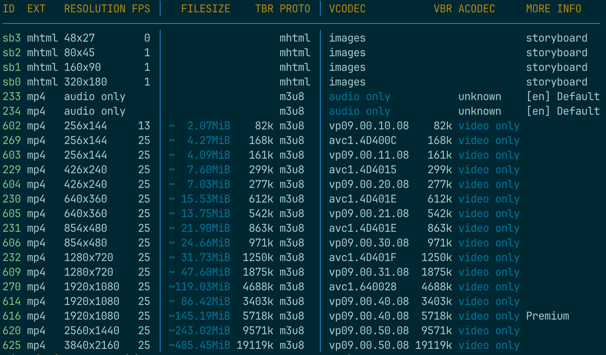Click the 2.07MiB file size

208,126
